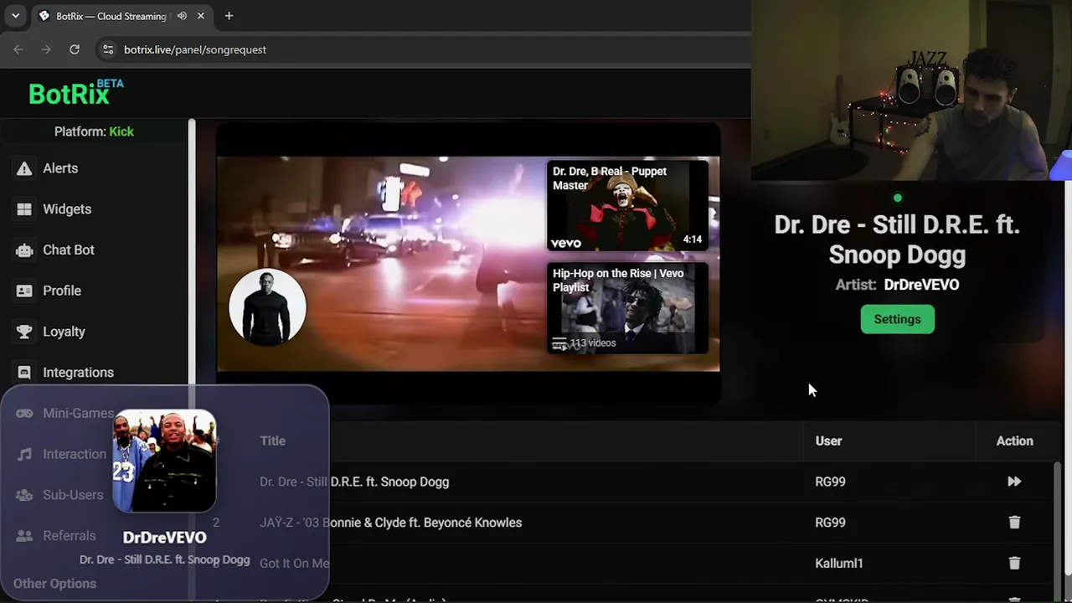The height and width of the screenshot is (603, 1072).
Task: Open the Referrals menu item
Action: [57, 536]
